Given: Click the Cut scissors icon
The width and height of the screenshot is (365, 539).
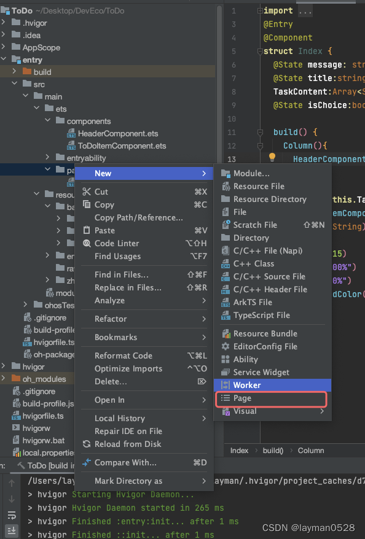Looking at the screenshot, I should [x=87, y=192].
